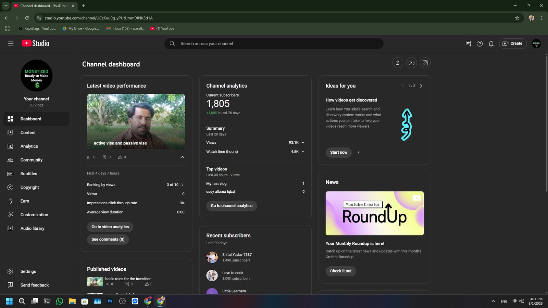Click the comments count icon under latest video

pos(104,157)
